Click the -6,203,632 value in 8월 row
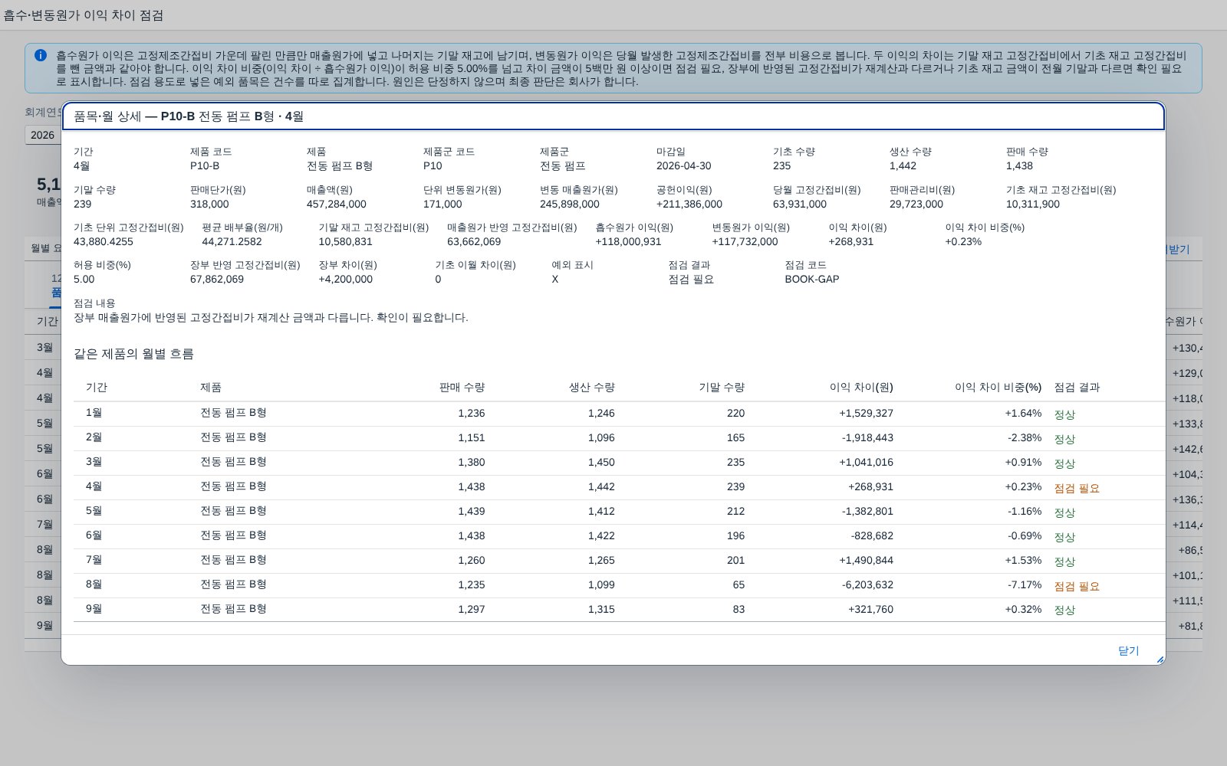Screen dimensions: 1227x766 867,585
